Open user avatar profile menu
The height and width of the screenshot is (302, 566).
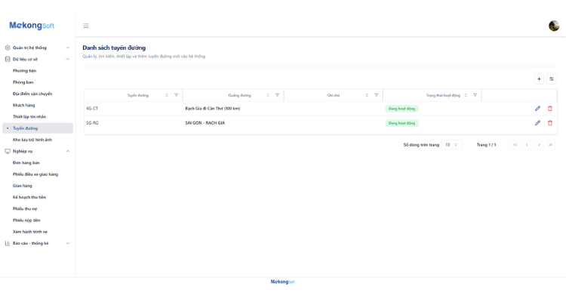coord(554,26)
